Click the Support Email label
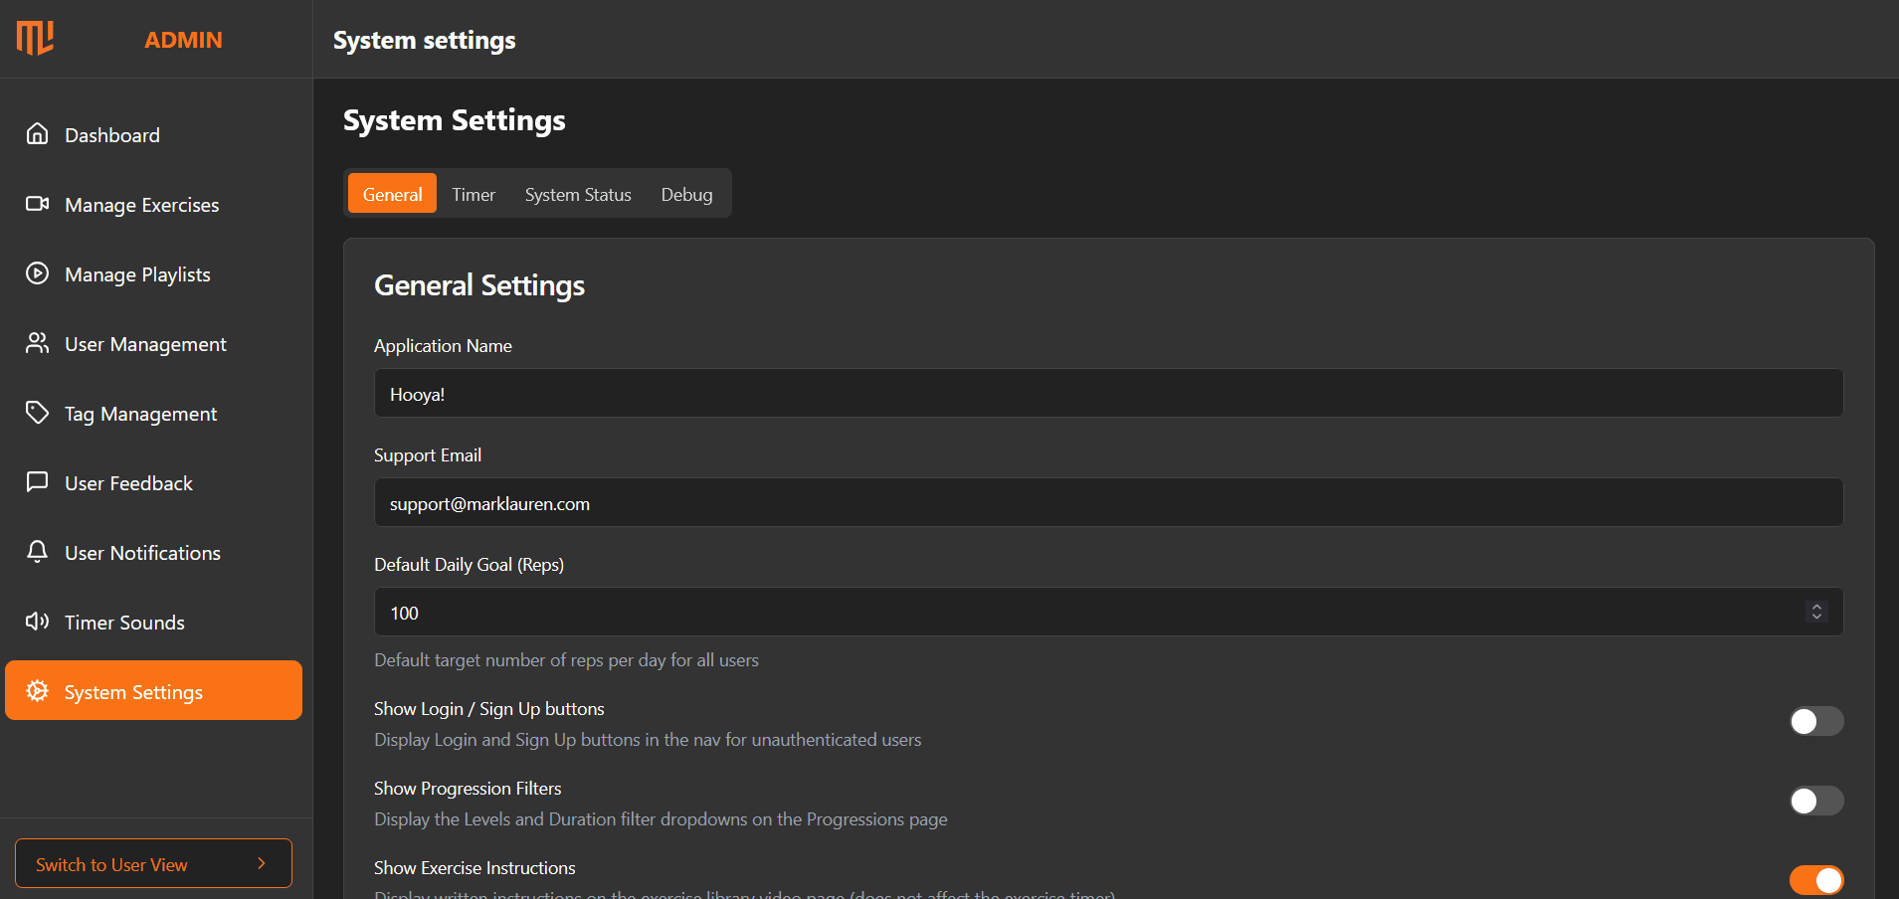The width and height of the screenshot is (1899, 899). click(x=428, y=455)
